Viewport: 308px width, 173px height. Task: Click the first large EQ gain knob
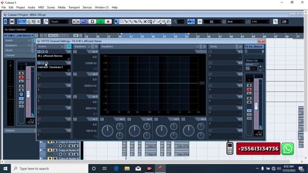click(107, 131)
